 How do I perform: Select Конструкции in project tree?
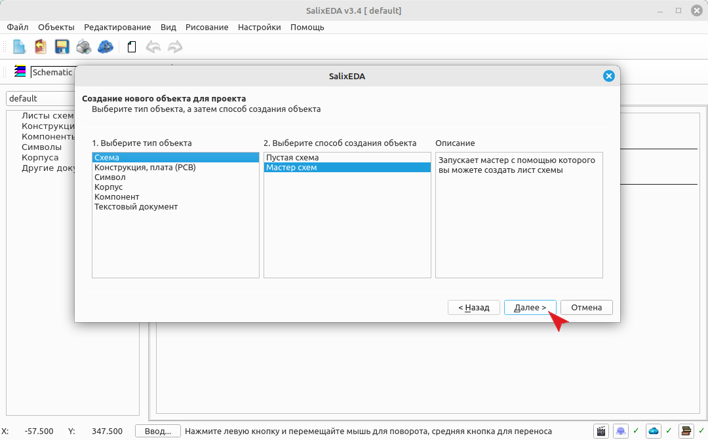coord(48,126)
